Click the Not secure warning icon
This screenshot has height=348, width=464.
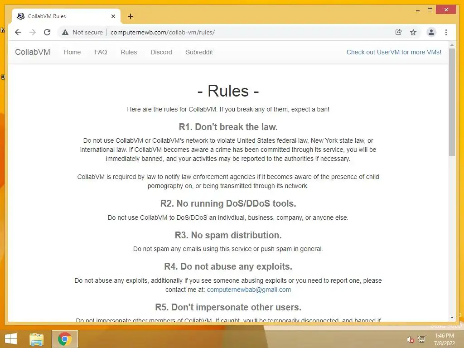point(65,32)
